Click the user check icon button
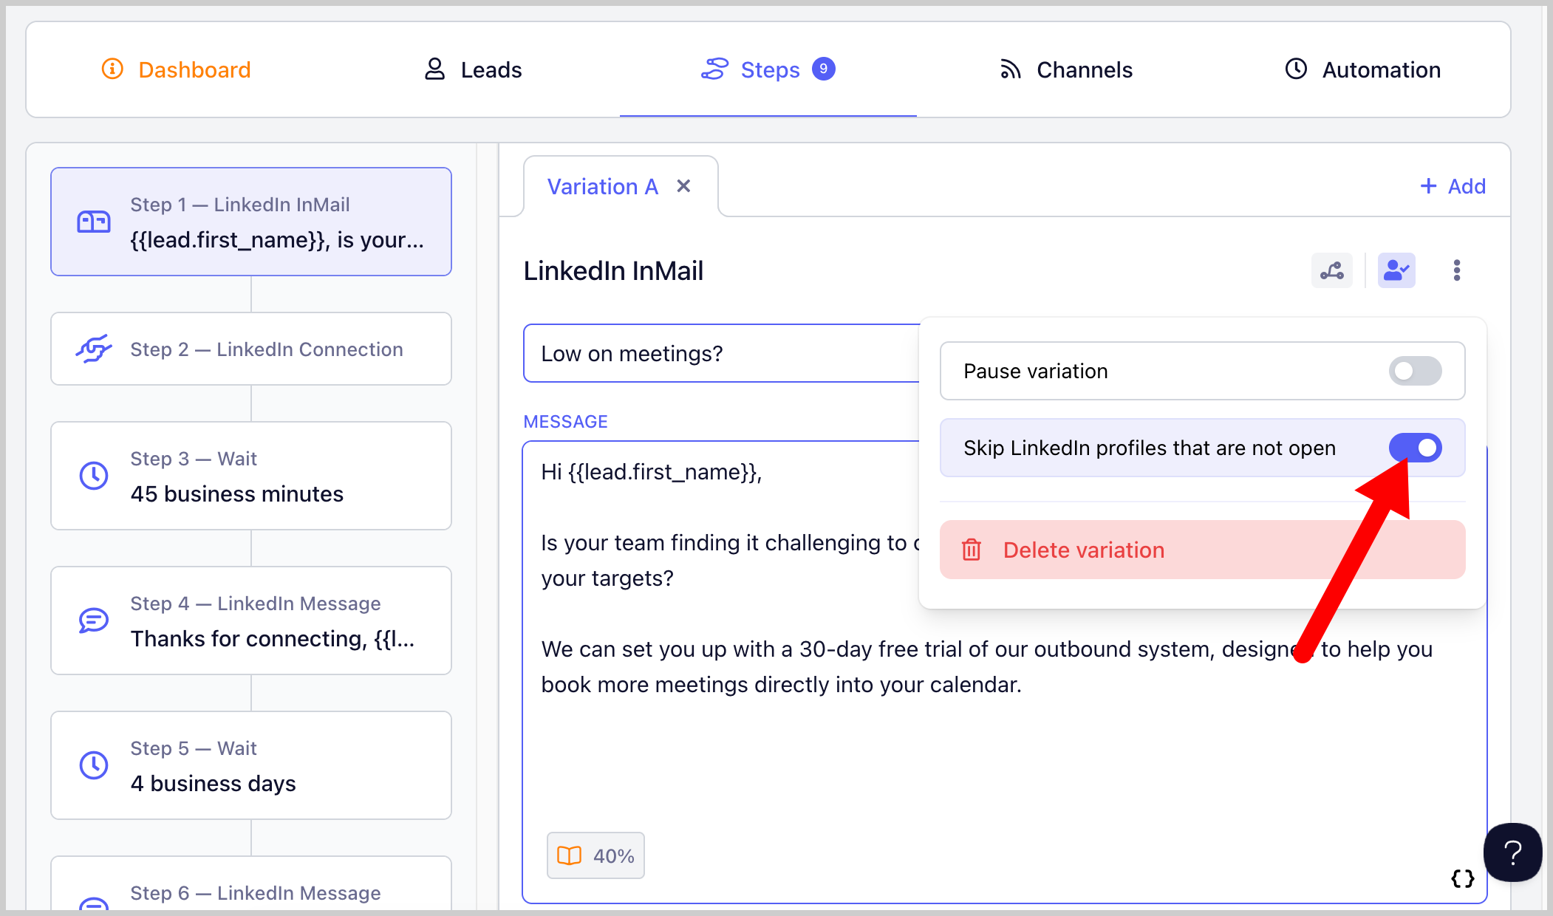This screenshot has height=916, width=1553. (1396, 270)
